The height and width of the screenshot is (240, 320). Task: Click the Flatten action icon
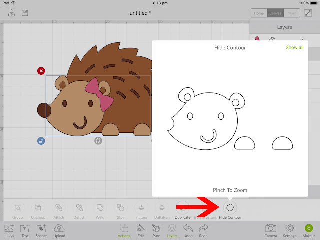pos(141,208)
